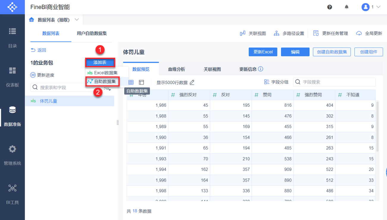Click the 添加表 button
Image resolution: width=387 pixels, height=220 pixels.
[100, 62]
